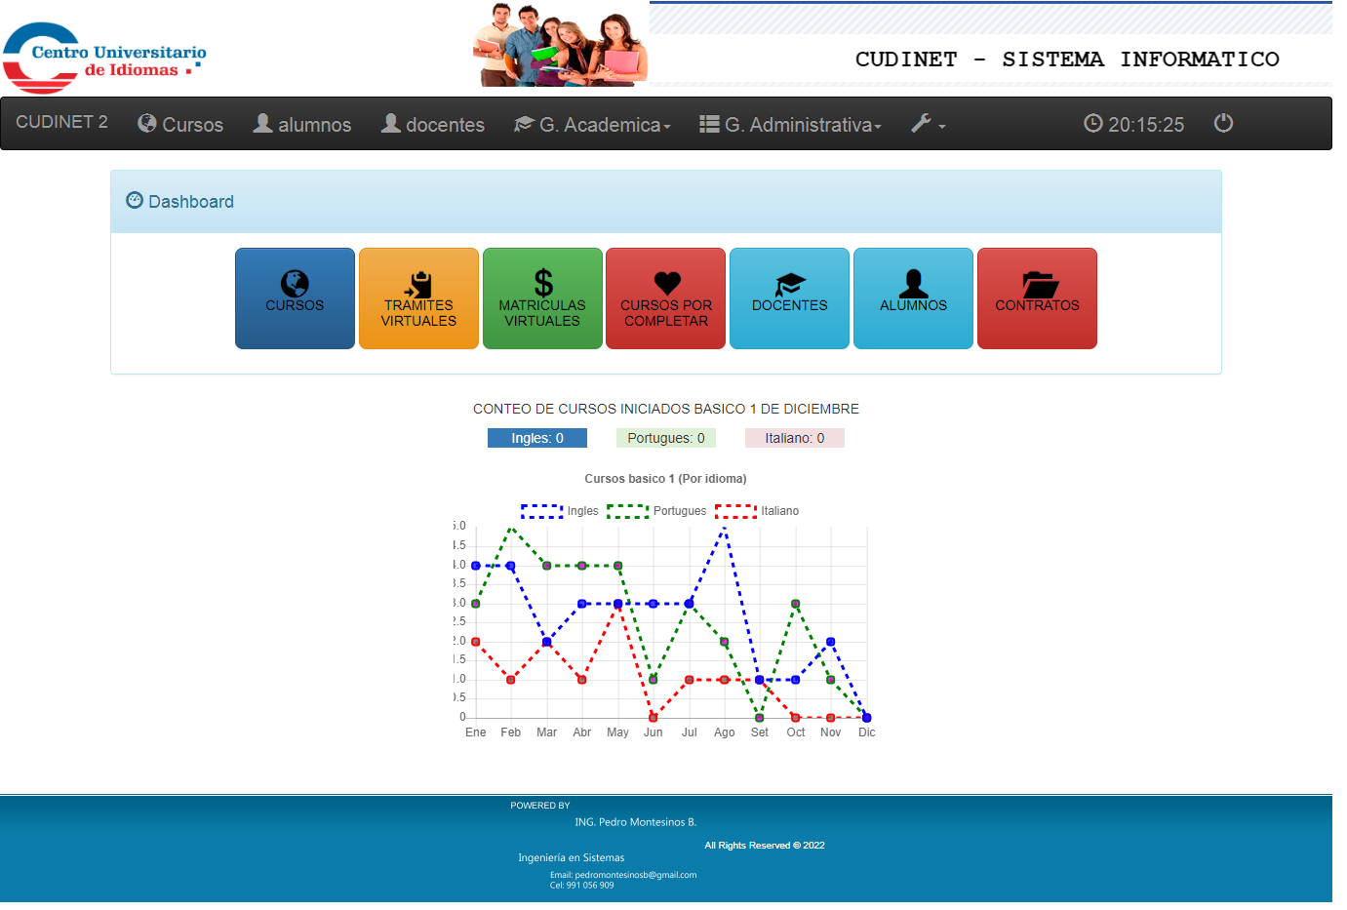The width and height of the screenshot is (1347, 910).
Task: Click the CUDINET 2 brand link
Action: point(61,122)
